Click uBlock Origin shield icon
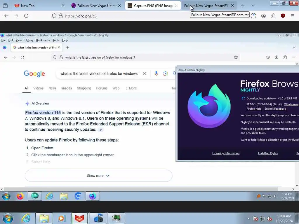The image size is (299, 224). [283, 16]
